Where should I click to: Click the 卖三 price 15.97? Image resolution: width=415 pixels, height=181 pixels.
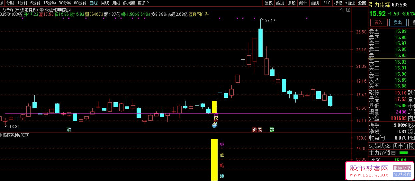[x=400, y=43]
